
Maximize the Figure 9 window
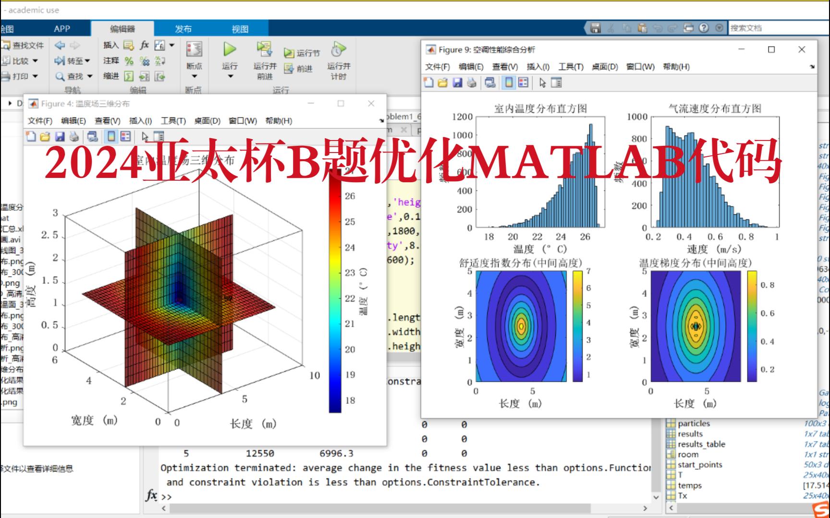(771, 49)
